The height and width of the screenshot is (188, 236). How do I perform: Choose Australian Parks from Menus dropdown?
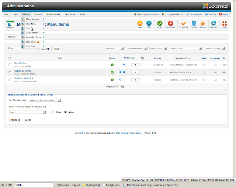33,37
